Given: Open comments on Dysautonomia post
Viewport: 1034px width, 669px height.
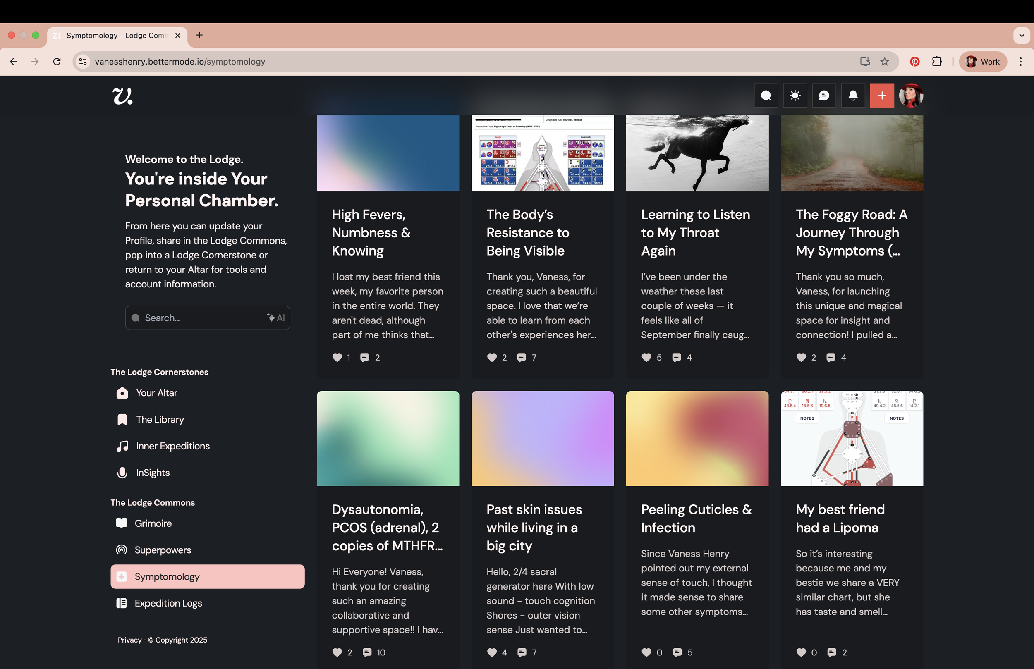Looking at the screenshot, I should (367, 652).
